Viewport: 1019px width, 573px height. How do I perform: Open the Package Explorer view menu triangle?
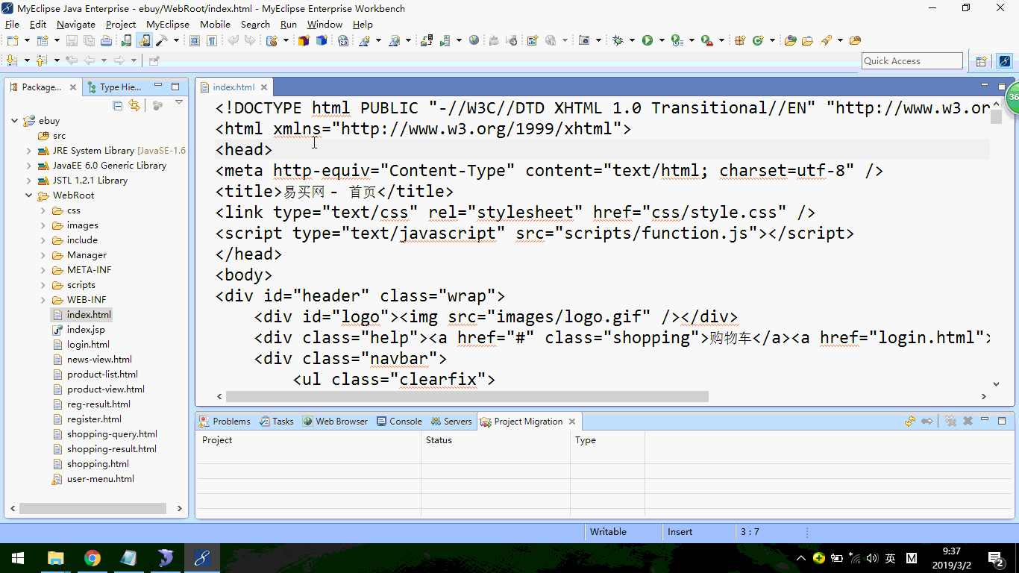(179, 102)
